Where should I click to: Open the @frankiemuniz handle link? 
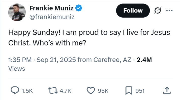coord(52,17)
